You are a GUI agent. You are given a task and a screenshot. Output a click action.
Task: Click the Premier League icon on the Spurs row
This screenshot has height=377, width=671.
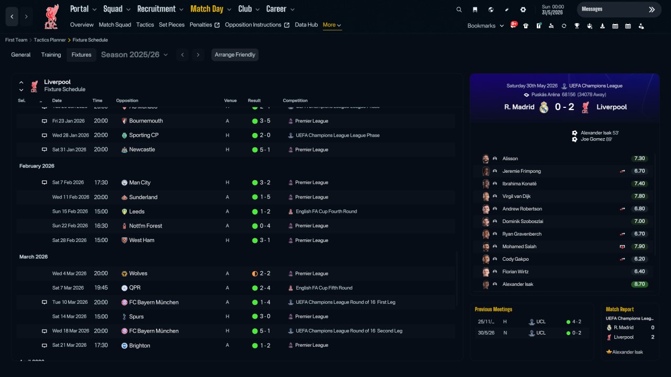[290, 317]
